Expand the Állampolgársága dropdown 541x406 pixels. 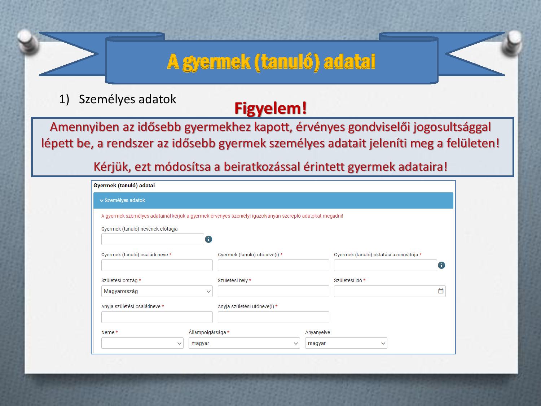tap(244, 343)
